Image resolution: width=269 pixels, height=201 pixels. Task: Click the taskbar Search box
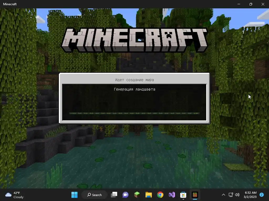click(x=95, y=195)
